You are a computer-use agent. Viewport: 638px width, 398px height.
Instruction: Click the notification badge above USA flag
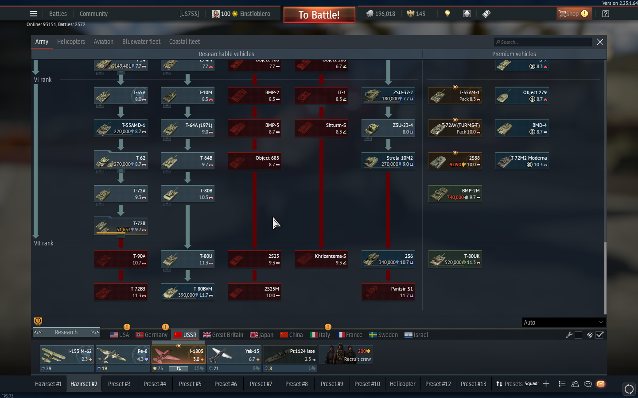point(127,327)
